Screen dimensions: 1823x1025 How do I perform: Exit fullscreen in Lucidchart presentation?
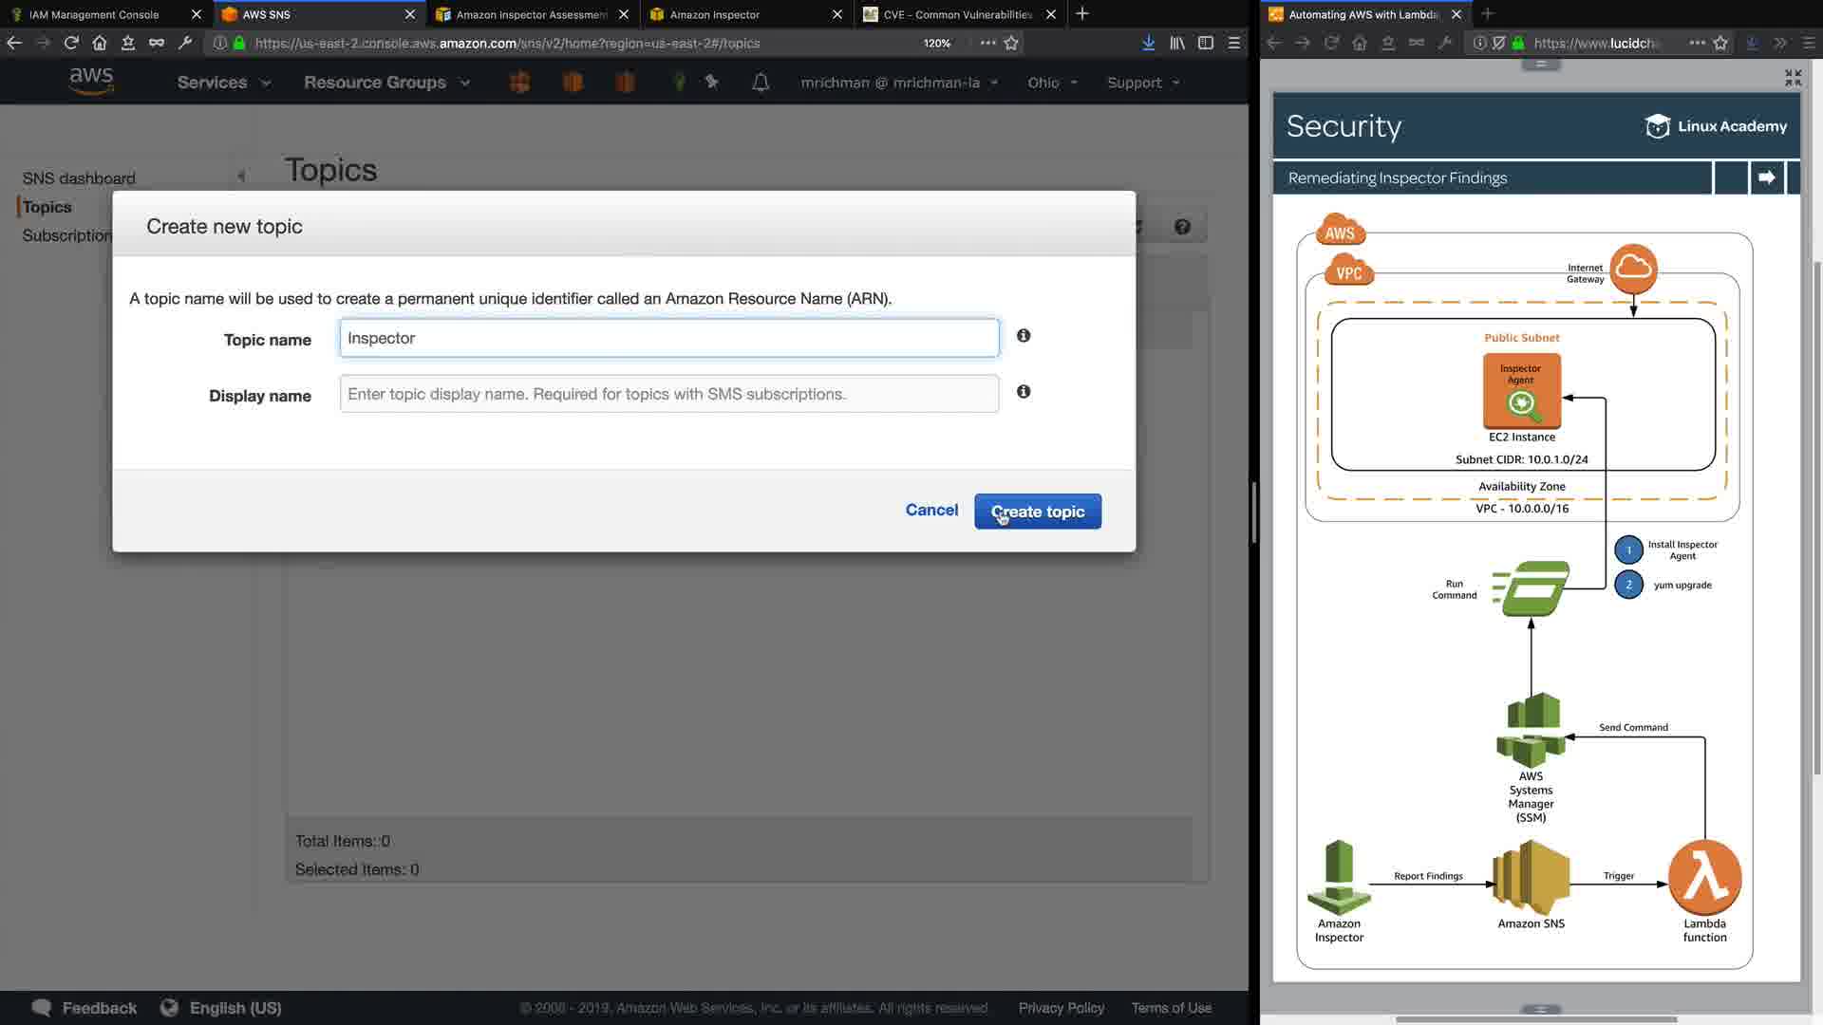[1793, 78]
